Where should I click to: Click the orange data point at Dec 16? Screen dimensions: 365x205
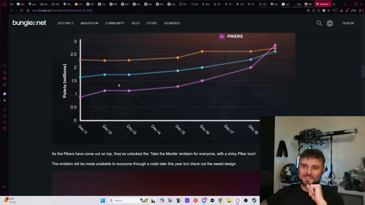[202, 52]
